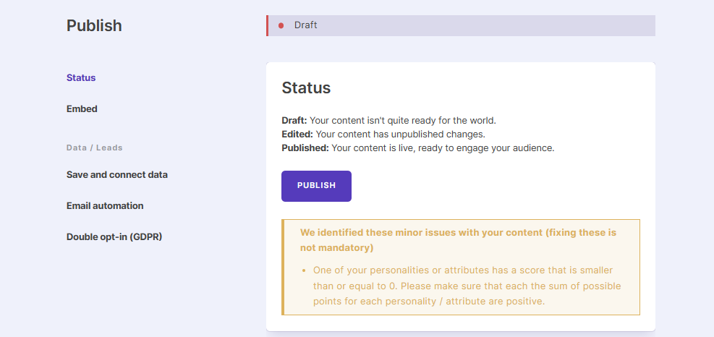Image resolution: width=714 pixels, height=337 pixels.
Task: Click the orange left border of warning box
Action: [283, 267]
